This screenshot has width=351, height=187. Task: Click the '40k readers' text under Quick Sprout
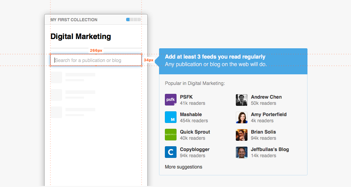(193, 138)
